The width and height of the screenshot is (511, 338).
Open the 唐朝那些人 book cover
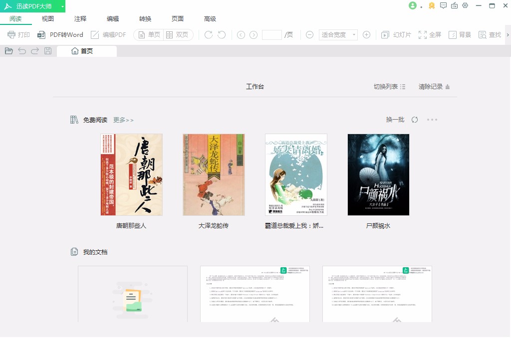(131, 174)
